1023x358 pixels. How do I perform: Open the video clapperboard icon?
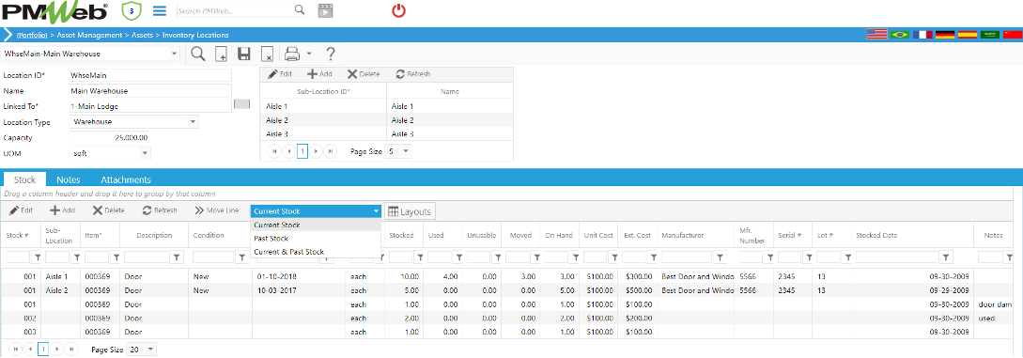(325, 10)
